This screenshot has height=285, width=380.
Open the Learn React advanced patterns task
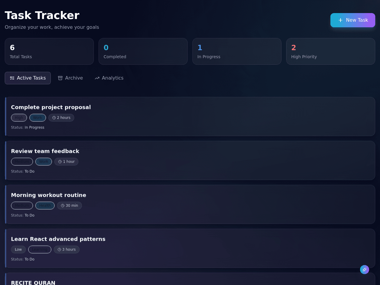(x=190, y=248)
